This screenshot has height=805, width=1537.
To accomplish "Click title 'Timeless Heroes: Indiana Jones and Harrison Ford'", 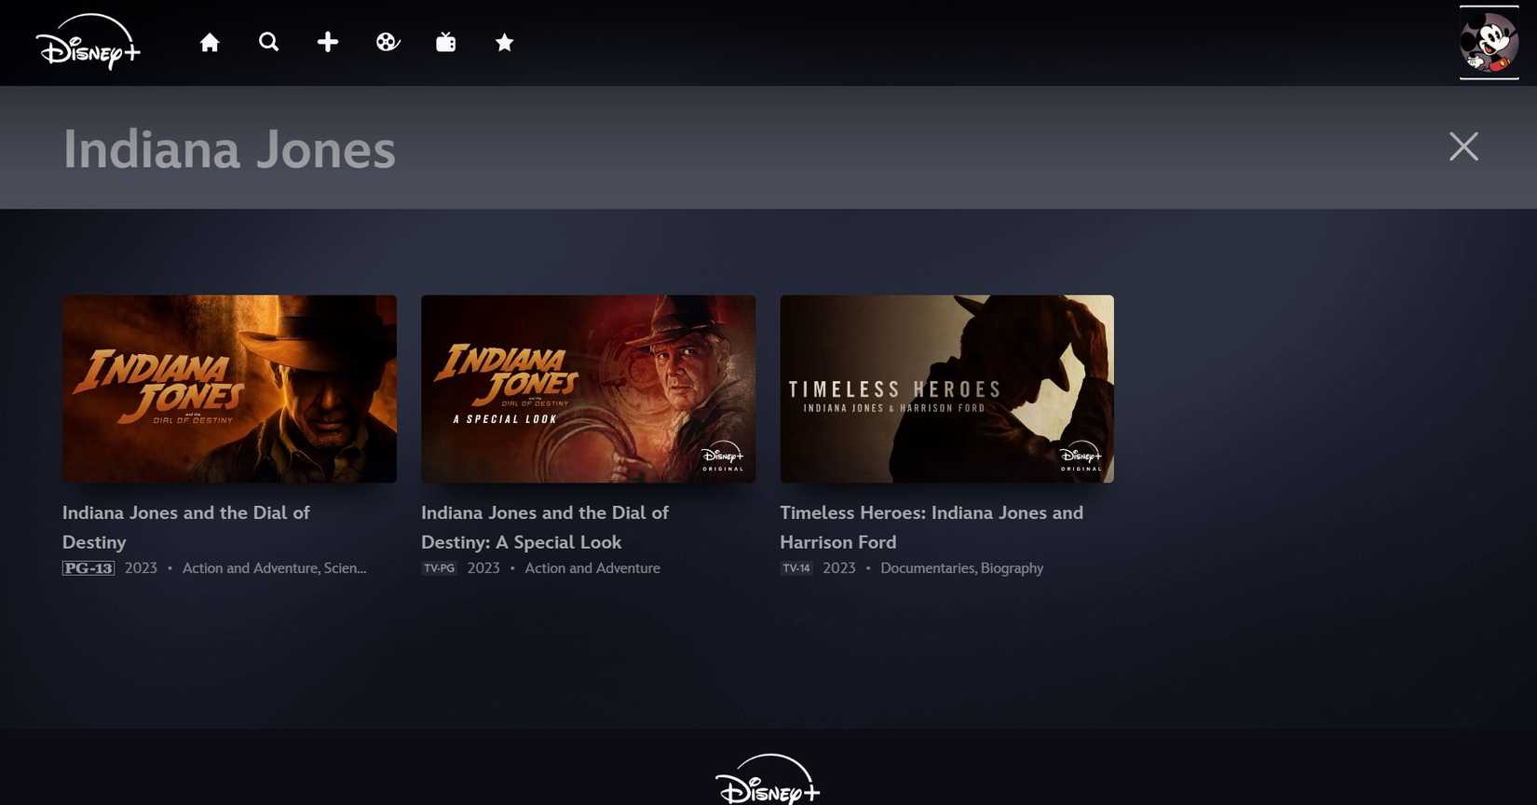I will pos(931,526).
